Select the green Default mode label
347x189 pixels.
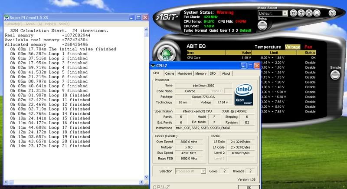pos(246,30)
